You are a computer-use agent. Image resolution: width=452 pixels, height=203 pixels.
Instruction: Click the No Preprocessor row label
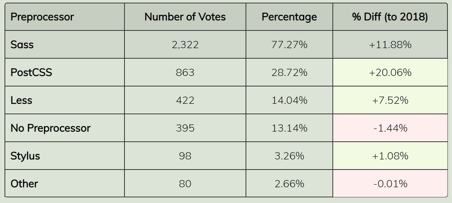pyautogui.click(x=50, y=128)
